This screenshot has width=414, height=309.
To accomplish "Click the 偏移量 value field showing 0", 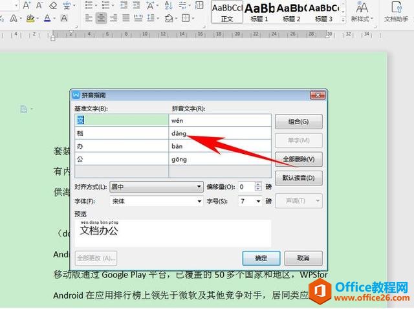I will (x=246, y=187).
